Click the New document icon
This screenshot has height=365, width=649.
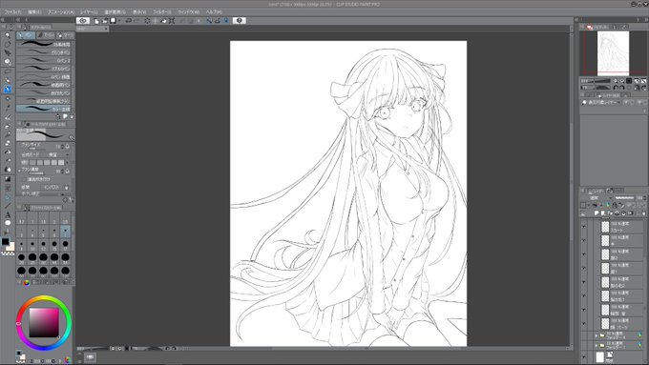[96, 20]
